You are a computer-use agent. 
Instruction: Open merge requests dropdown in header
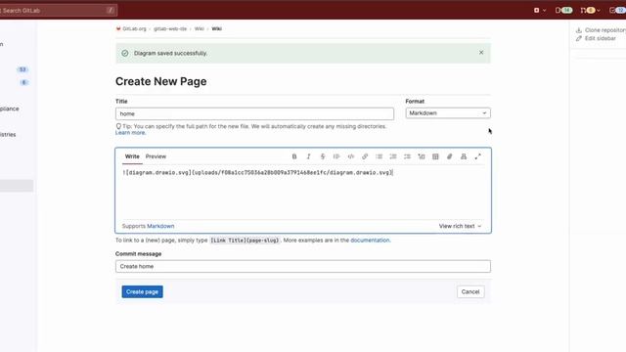590,10
